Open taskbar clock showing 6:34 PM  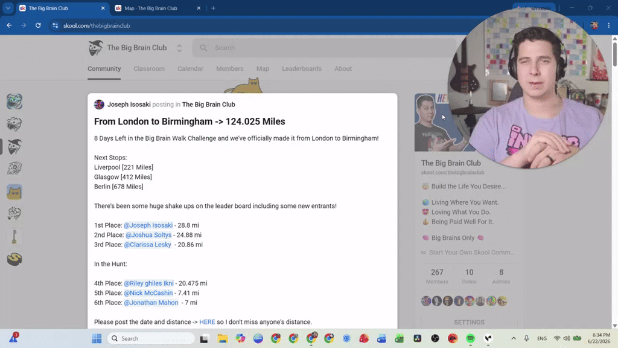(599, 338)
